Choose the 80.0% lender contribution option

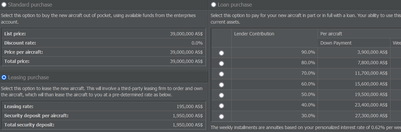pyautogui.click(x=221, y=63)
